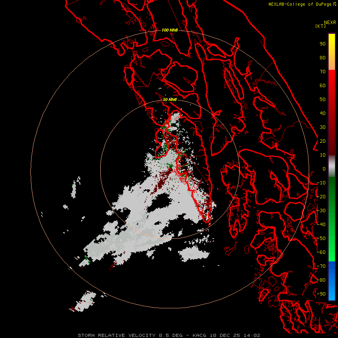Click the 100 NMI range ring label
This screenshot has width=338, height=338.
170,30
